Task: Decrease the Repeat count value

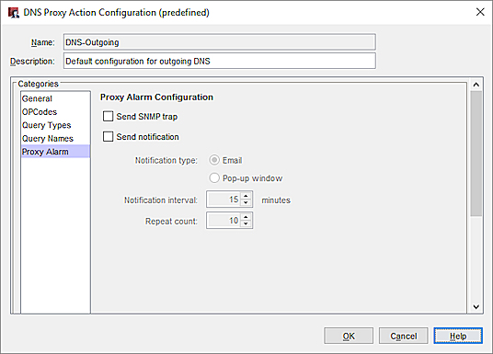Action: 246,223
